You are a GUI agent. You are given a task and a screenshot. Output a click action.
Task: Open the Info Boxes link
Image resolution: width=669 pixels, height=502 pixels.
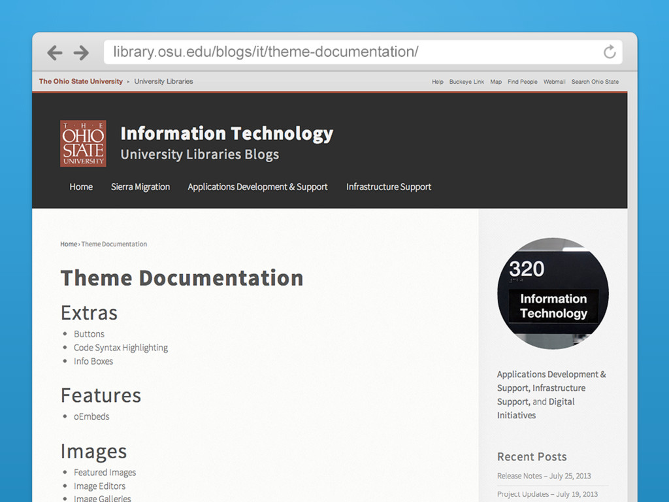tap(93, 361)
